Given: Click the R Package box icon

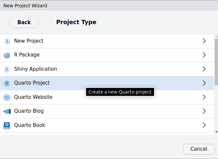Looking at the screenshot, I should 7,55.
